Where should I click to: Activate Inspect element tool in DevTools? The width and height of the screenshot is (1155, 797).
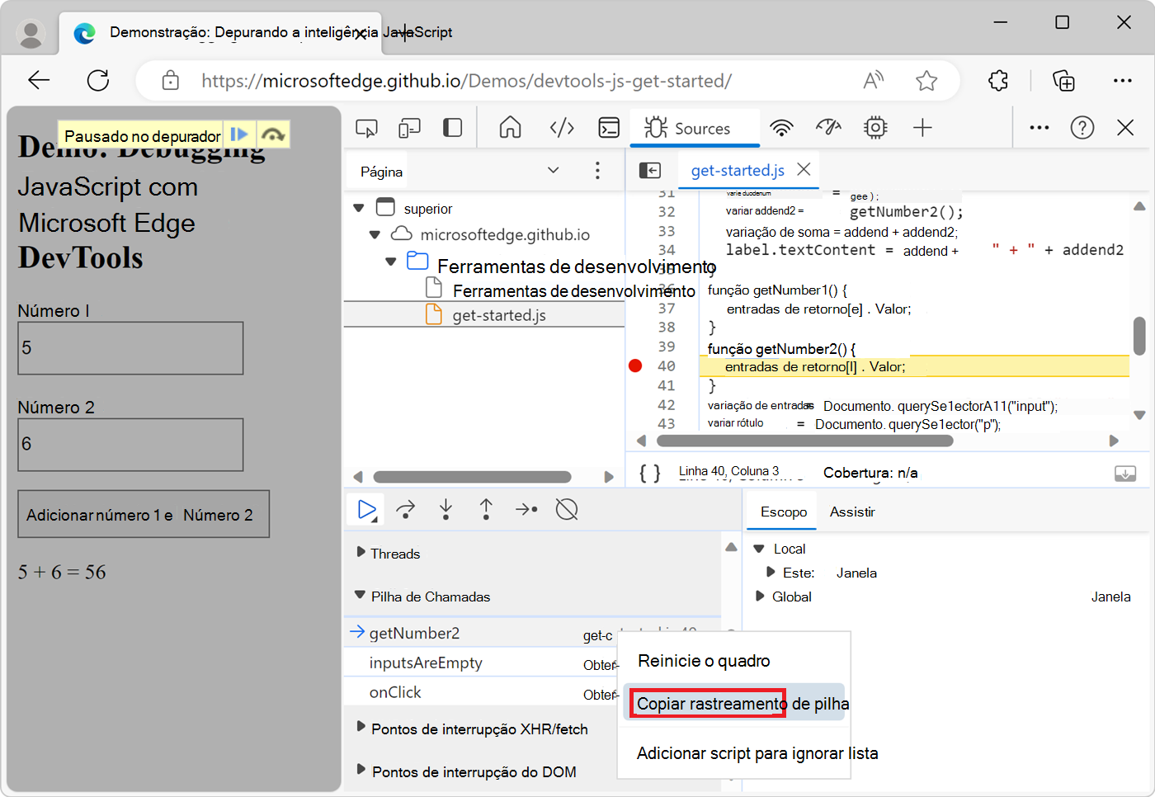366,128
